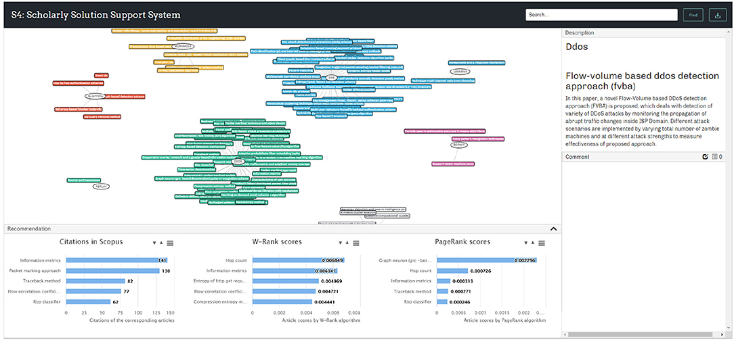Click the Packet marking approach bar (130)

tap(113, 271)
